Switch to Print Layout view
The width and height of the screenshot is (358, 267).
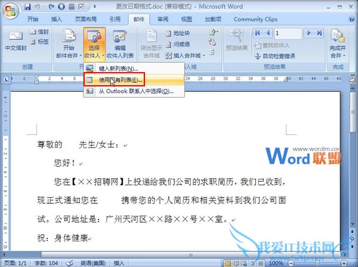tap(228, 263)
